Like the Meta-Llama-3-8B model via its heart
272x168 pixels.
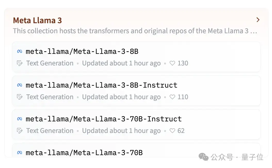(x=172, y=63)
